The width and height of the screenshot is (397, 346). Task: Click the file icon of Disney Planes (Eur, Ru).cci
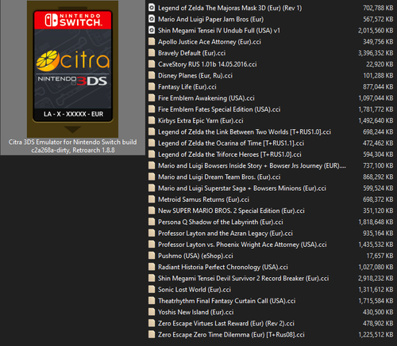(152, 75)
